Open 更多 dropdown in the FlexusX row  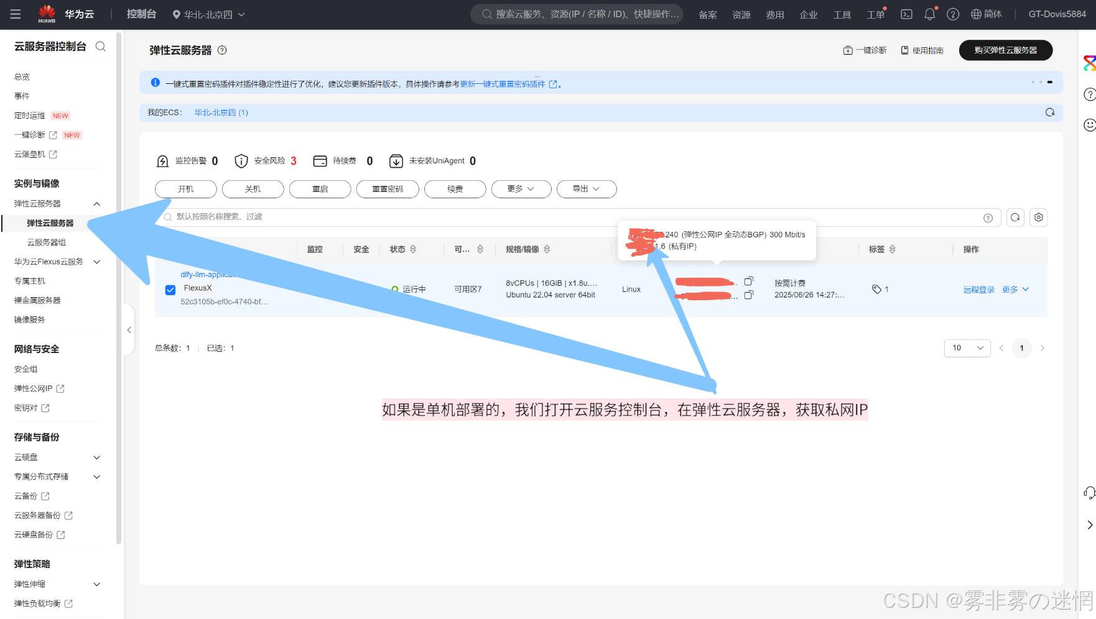(1015, 290)
